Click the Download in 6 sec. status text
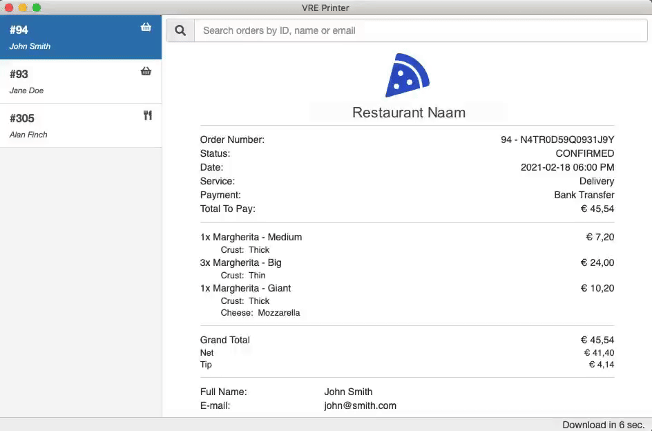The height and width of the screenshot is (431, 652). coord(603,425)
